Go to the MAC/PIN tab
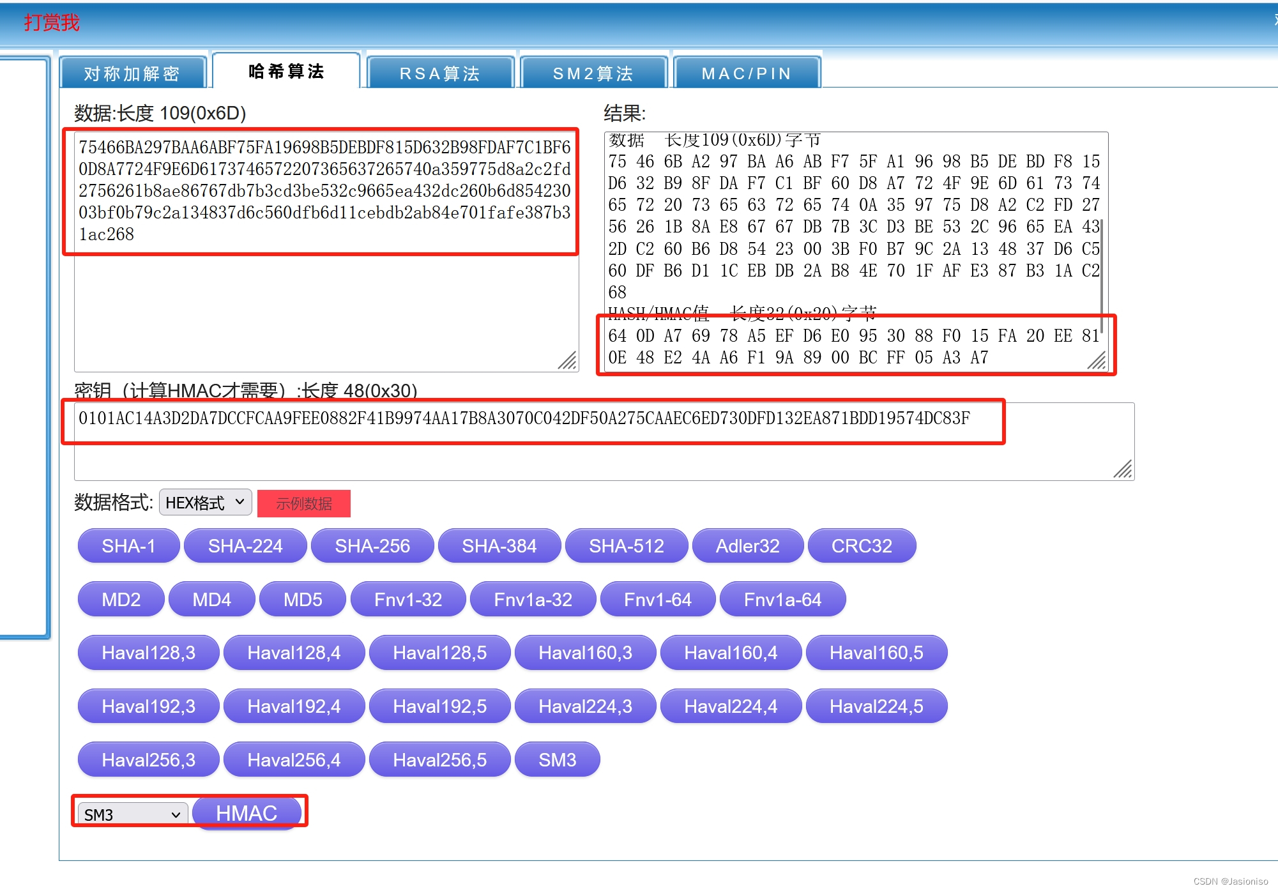 click(747, 73)
